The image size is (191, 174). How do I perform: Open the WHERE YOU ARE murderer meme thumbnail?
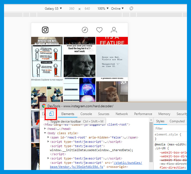point(47,41)
